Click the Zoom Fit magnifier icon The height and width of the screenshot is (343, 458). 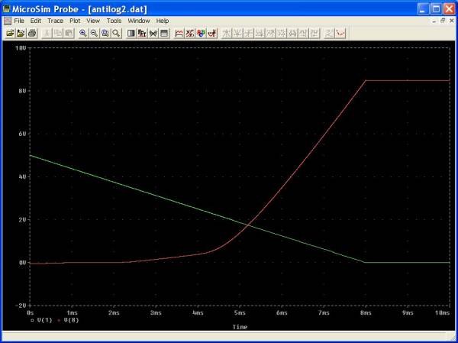pos(116,34)
